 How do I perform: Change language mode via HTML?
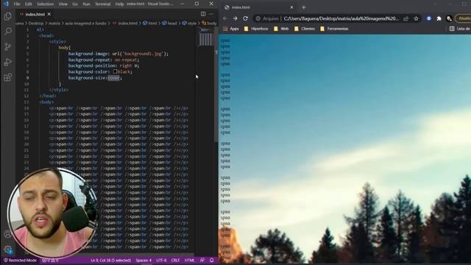tap(189, 260)
